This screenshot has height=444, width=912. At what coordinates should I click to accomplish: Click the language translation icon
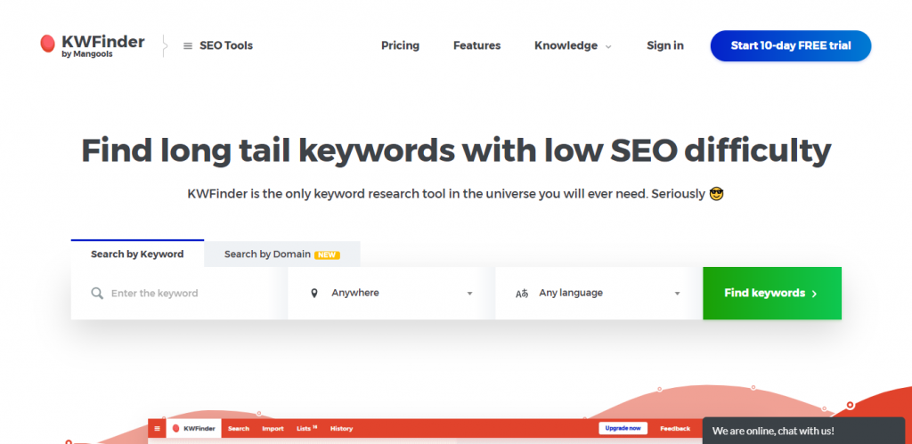(522, 294)
